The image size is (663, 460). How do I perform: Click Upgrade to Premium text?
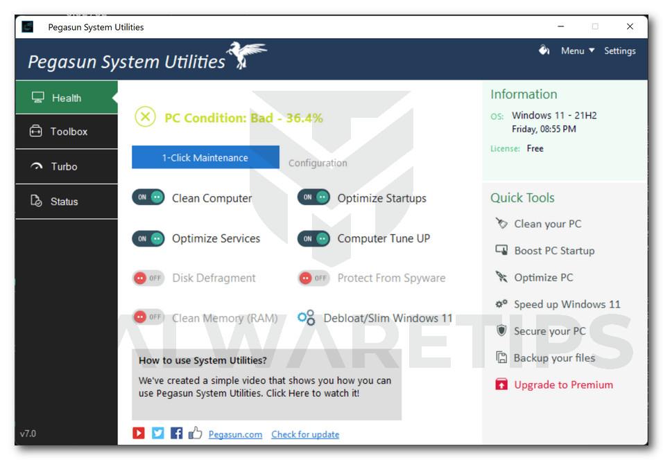coord(563,384)
